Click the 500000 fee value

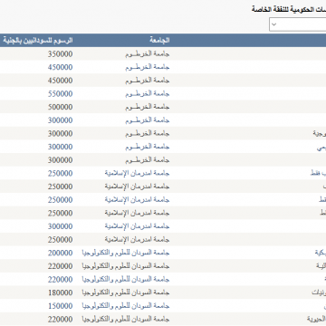click(60, 107)
